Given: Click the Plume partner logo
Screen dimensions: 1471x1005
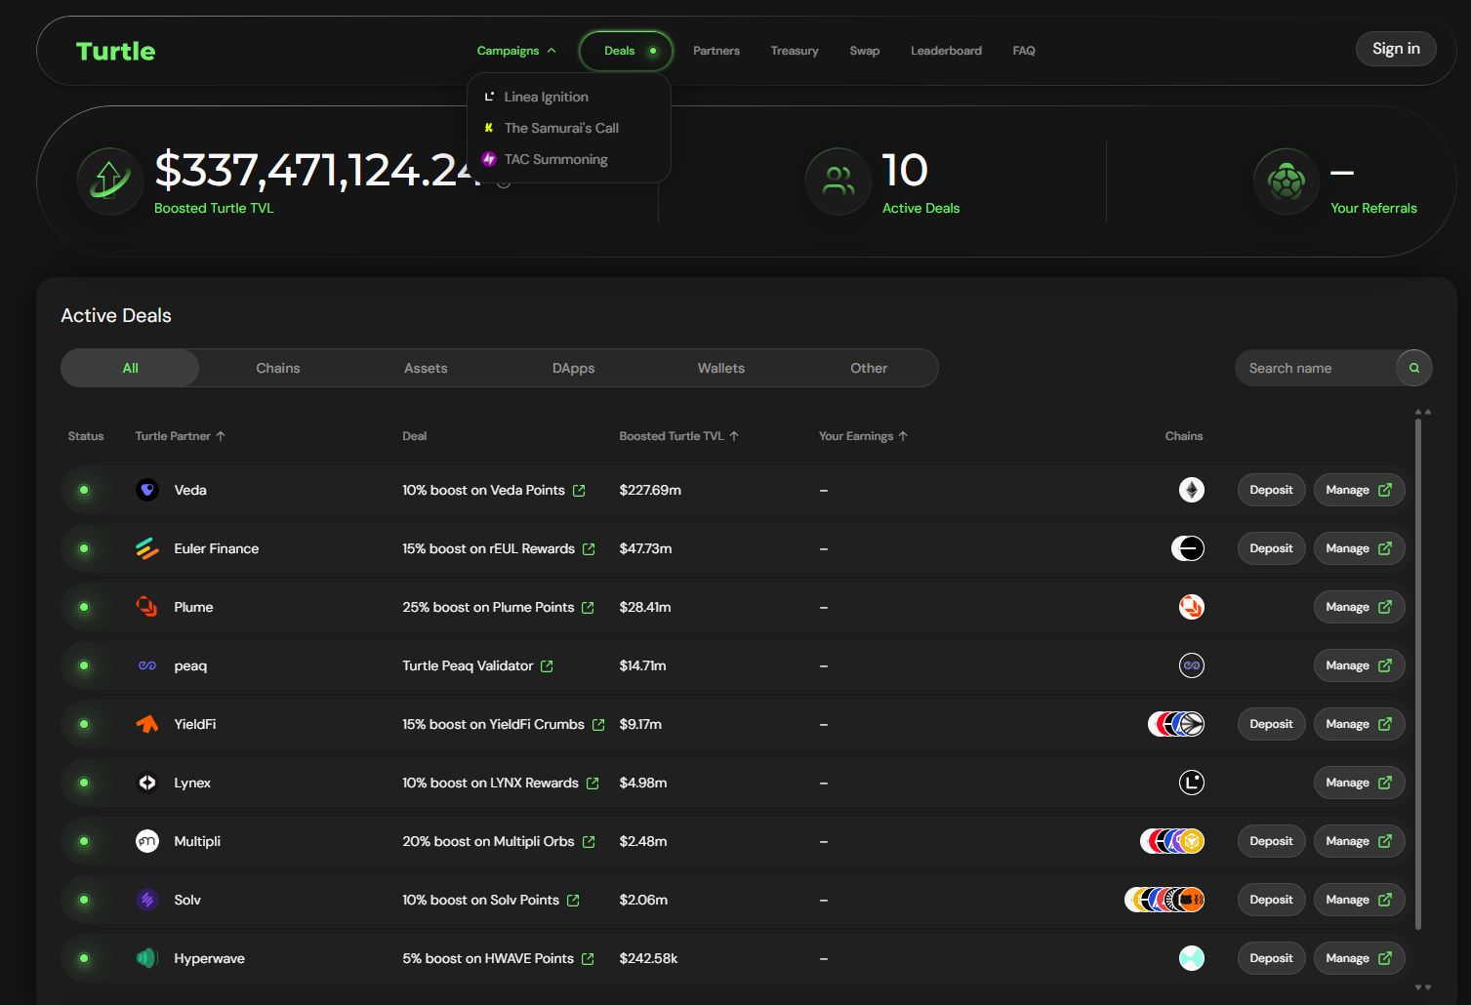Looking at the screenshot, I should 147,607.
